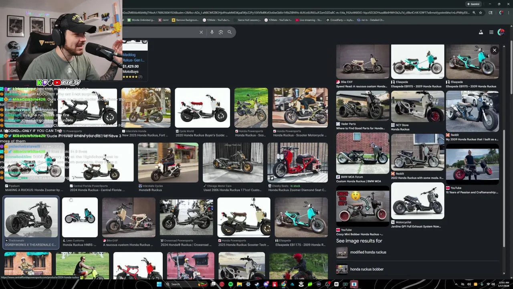This screenshot has height=289, width=513.
Task: Open the Windows Start menu
Action: point(159,284)
